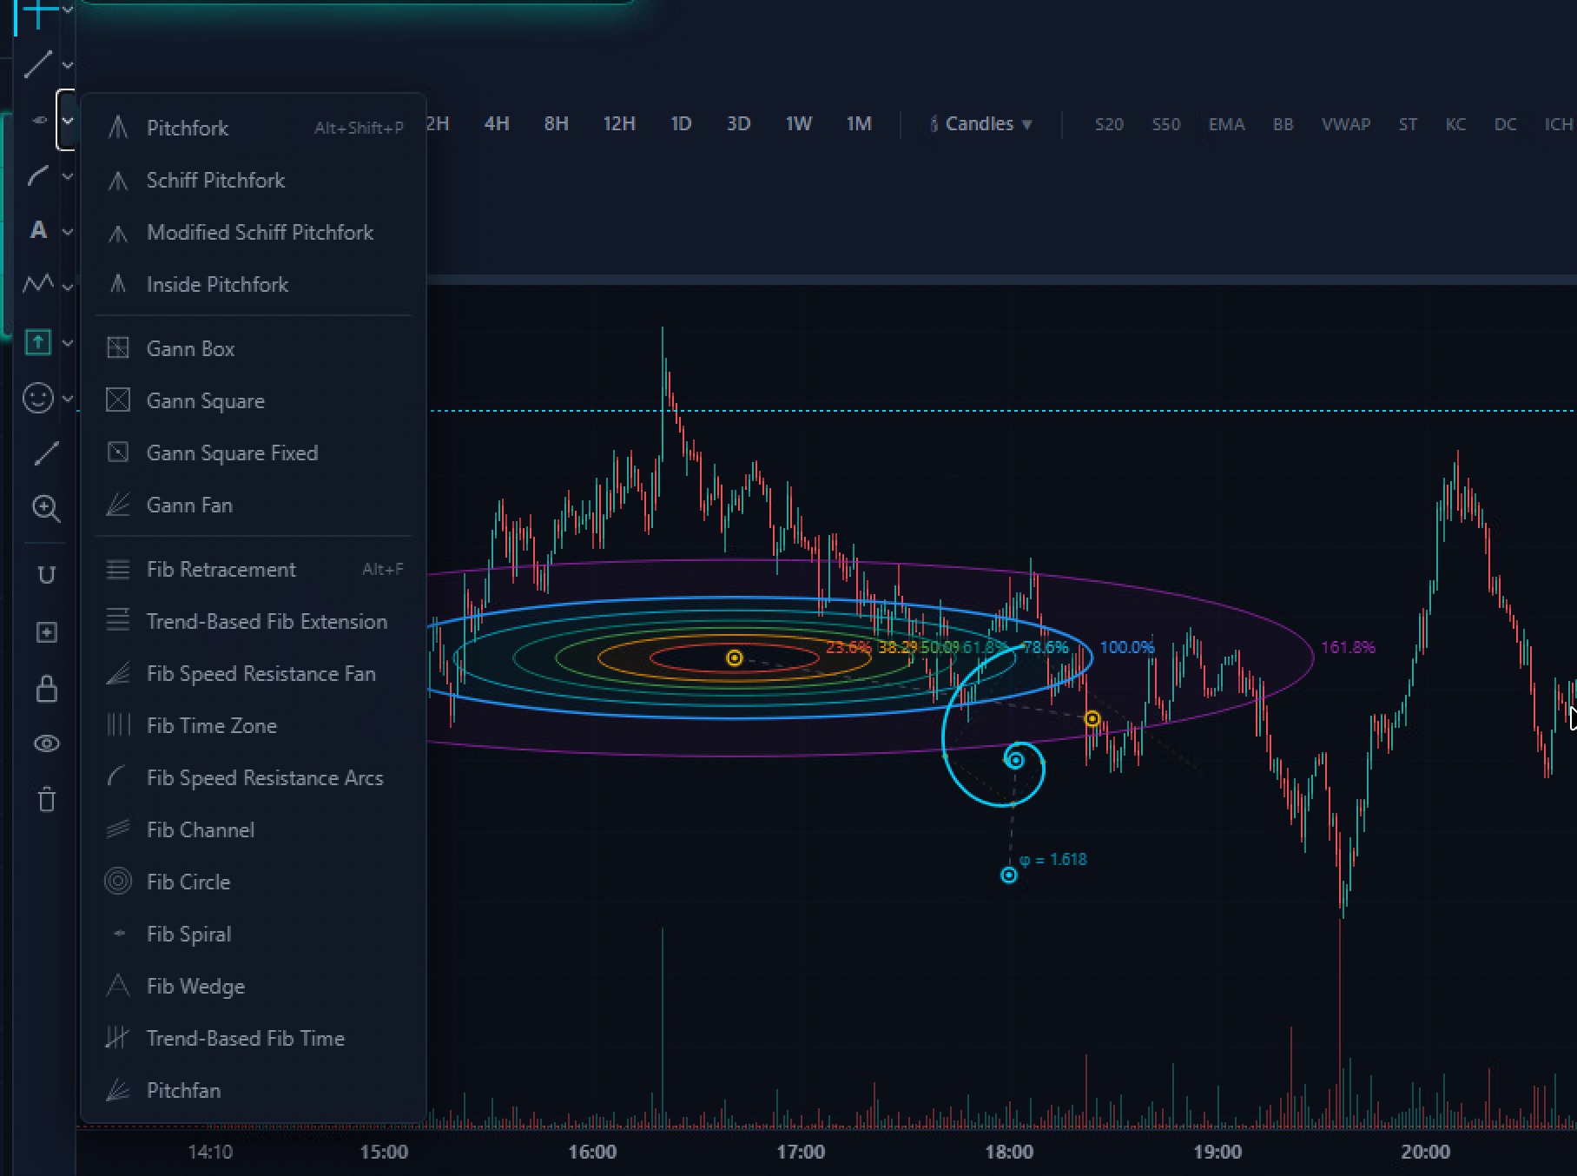Switch to the 1D timeframe

681,124
